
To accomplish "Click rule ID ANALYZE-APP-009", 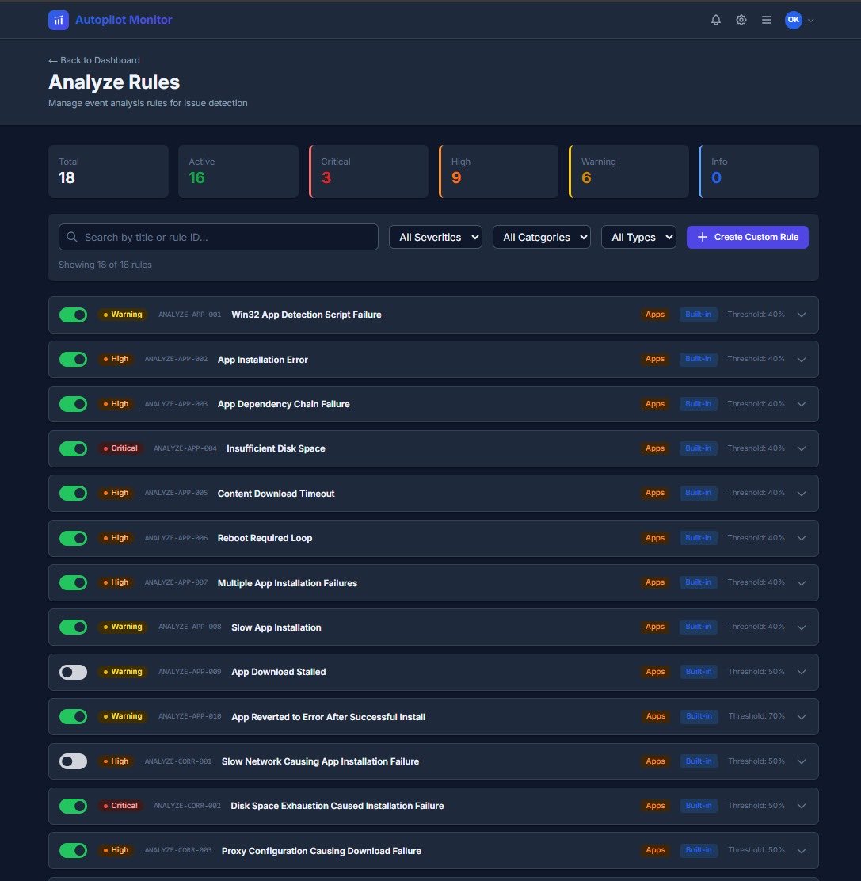I will pyautogui.click(x=189, y=671).
